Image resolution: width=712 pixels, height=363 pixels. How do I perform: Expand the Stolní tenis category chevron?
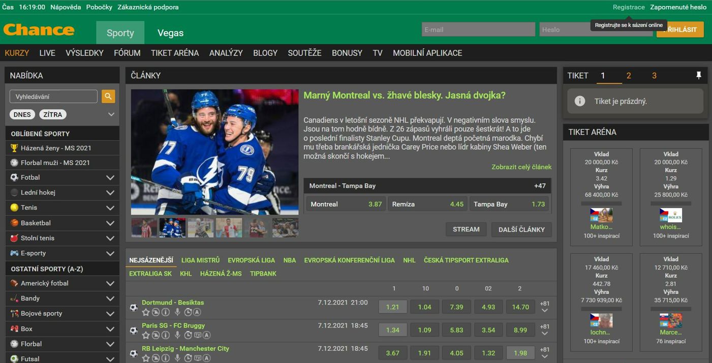[x=110, y=238]
